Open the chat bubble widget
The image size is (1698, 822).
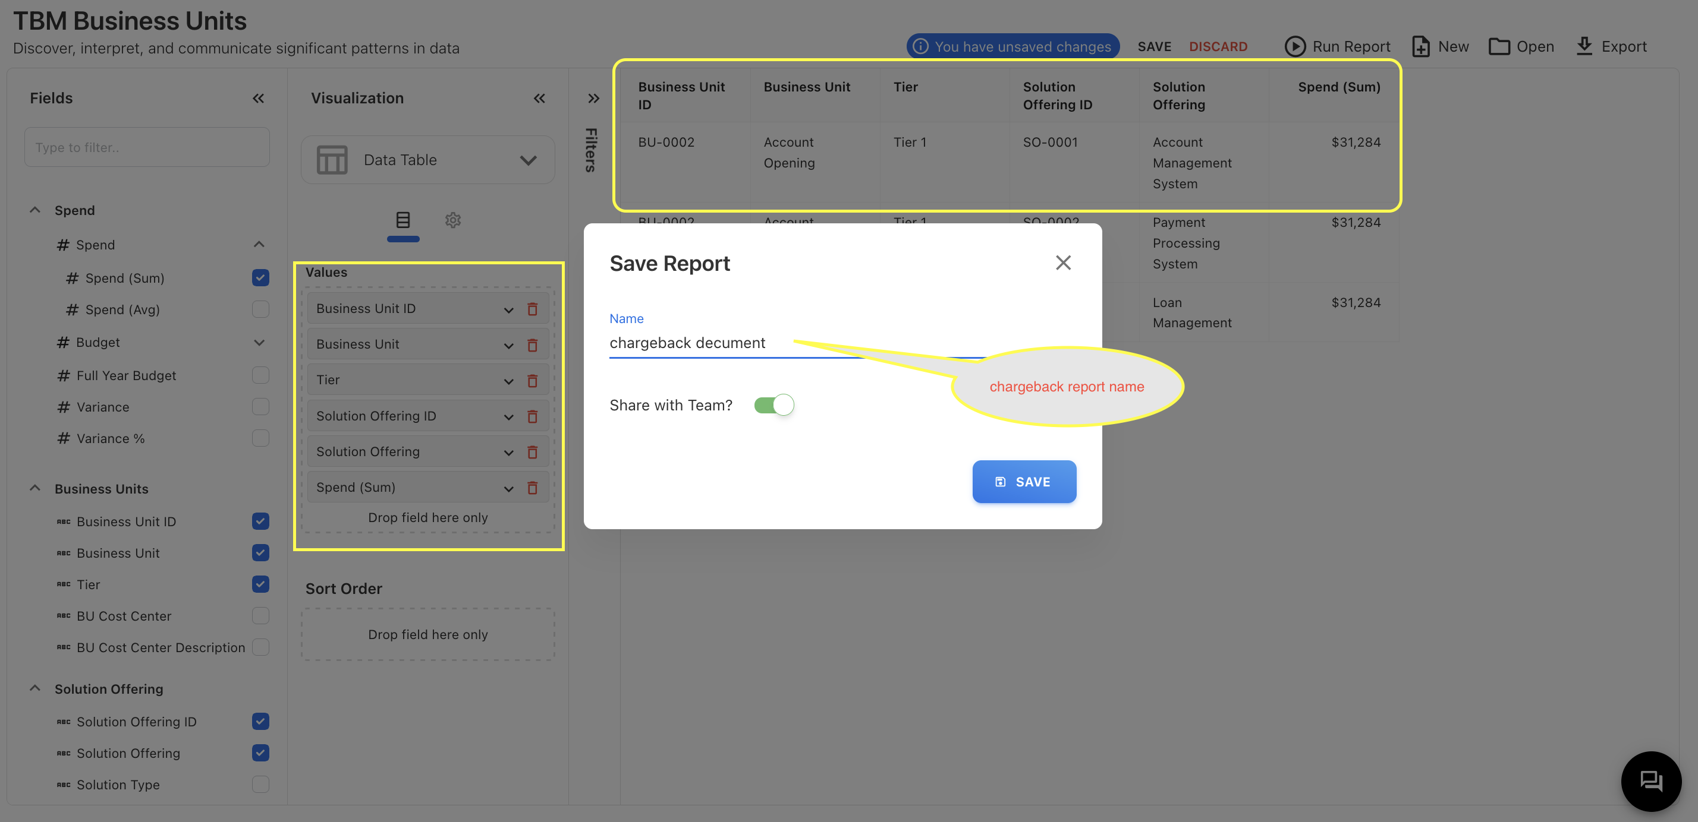point(1650,781)
